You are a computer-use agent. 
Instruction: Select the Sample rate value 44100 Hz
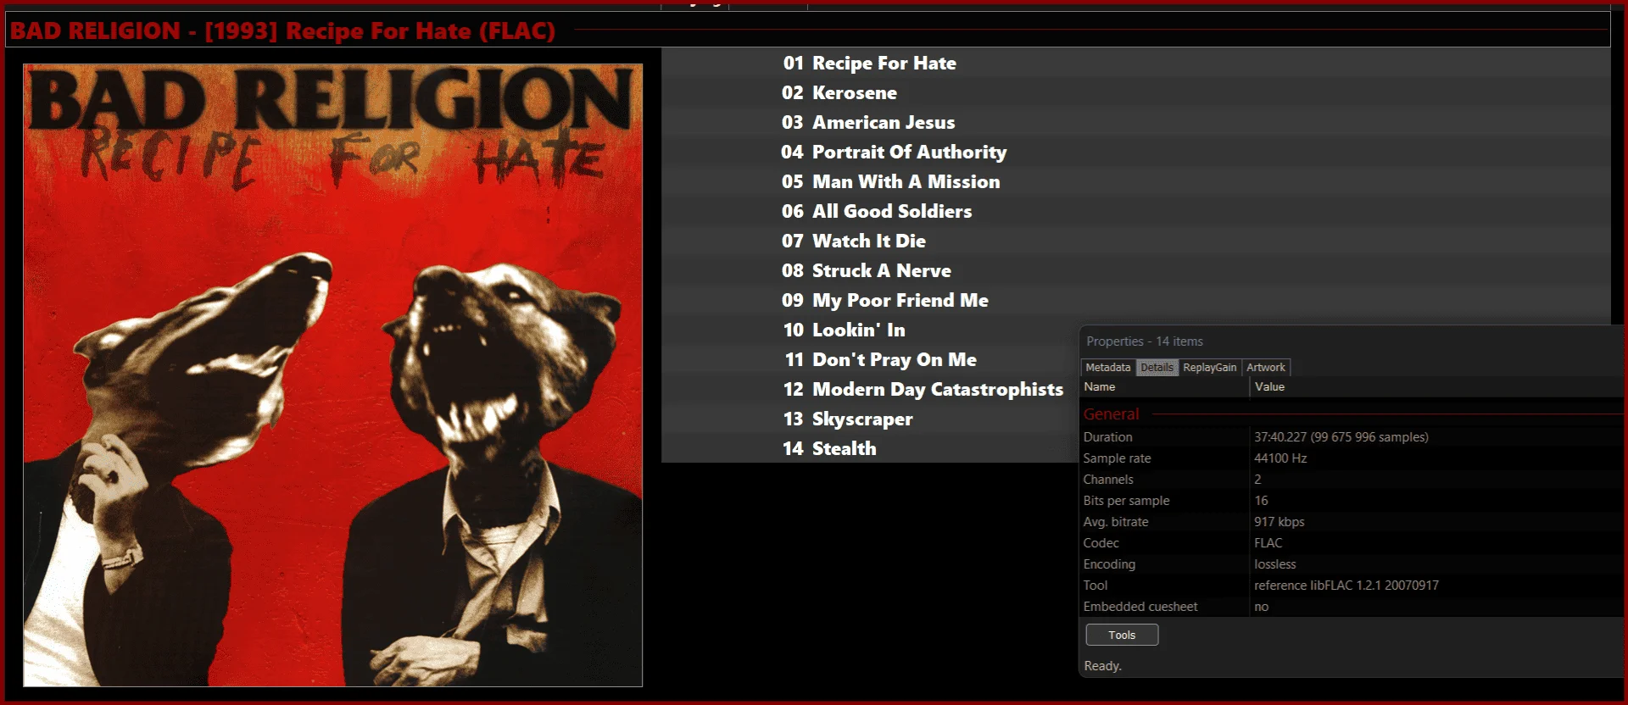point(1280,458)
